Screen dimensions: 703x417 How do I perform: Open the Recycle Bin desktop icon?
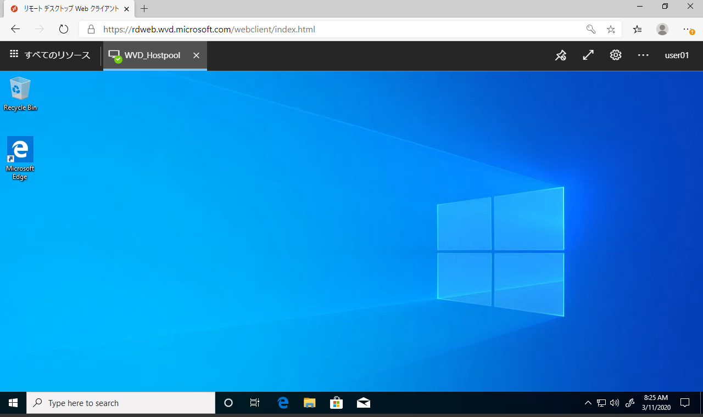[20, 94]
